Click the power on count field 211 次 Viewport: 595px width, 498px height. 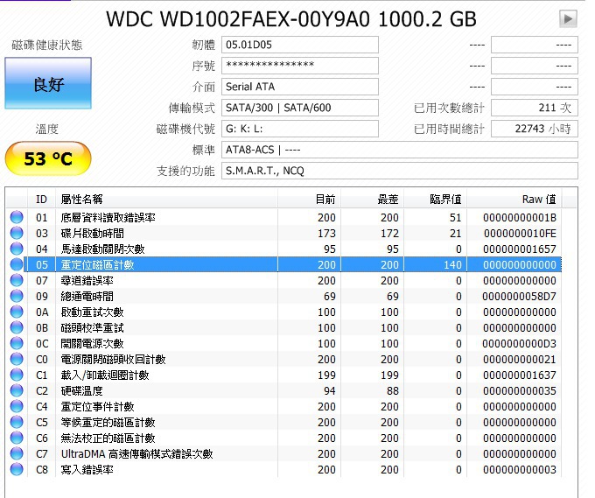tap(535, 108)
